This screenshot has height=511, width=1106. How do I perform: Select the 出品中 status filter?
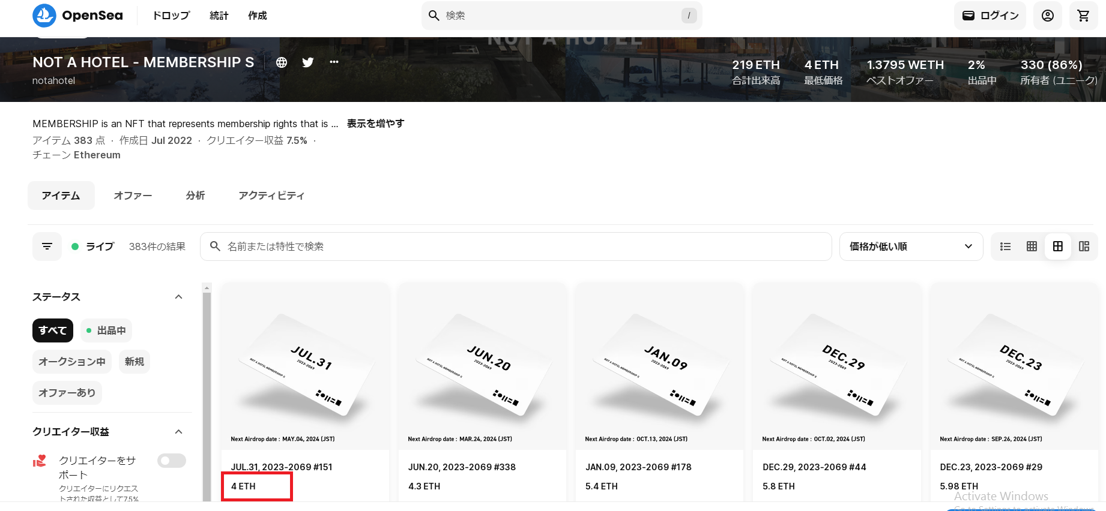(x=106, y=330)
